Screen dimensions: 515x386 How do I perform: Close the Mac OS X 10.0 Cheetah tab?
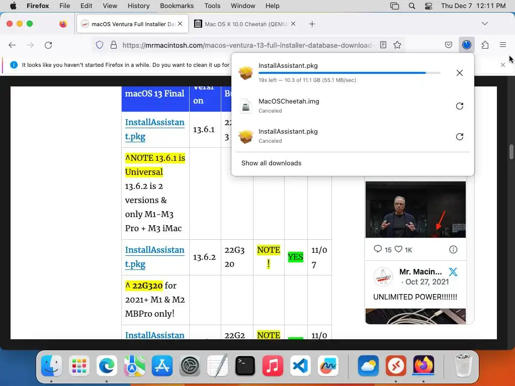pyautogui.click(x=293, y=24)
